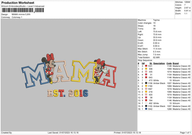The width and height of the screenshot is (192, 135).
Task: Click the 'N#' column header
Action: [x=143, y=63]
